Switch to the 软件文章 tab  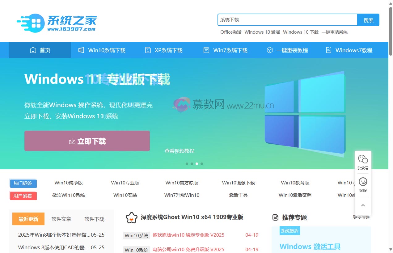click(61, 219)
